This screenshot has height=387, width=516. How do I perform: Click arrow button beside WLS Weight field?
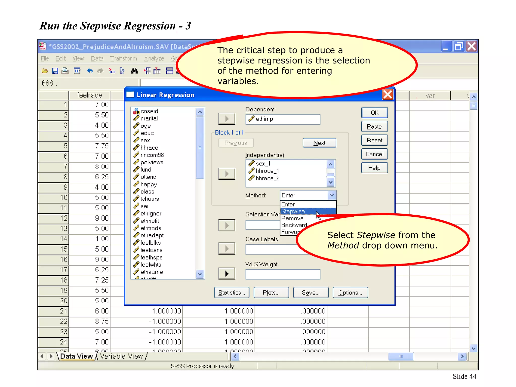point(227,274)
